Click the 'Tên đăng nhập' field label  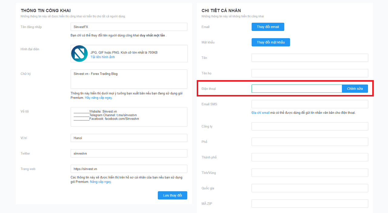click(x=31, y=27)
